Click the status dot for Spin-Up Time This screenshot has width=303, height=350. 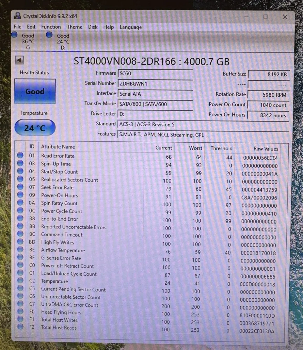(20, 163)
